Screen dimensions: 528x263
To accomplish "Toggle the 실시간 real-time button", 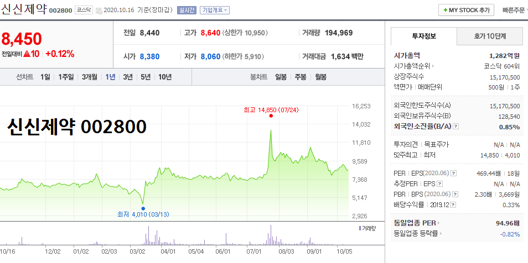I will (186, 10).
